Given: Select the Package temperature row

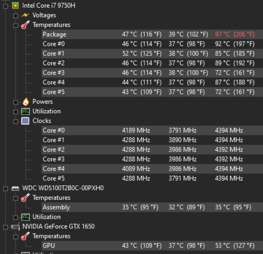Looking at the screenshot, I should [x=152, y=35].
